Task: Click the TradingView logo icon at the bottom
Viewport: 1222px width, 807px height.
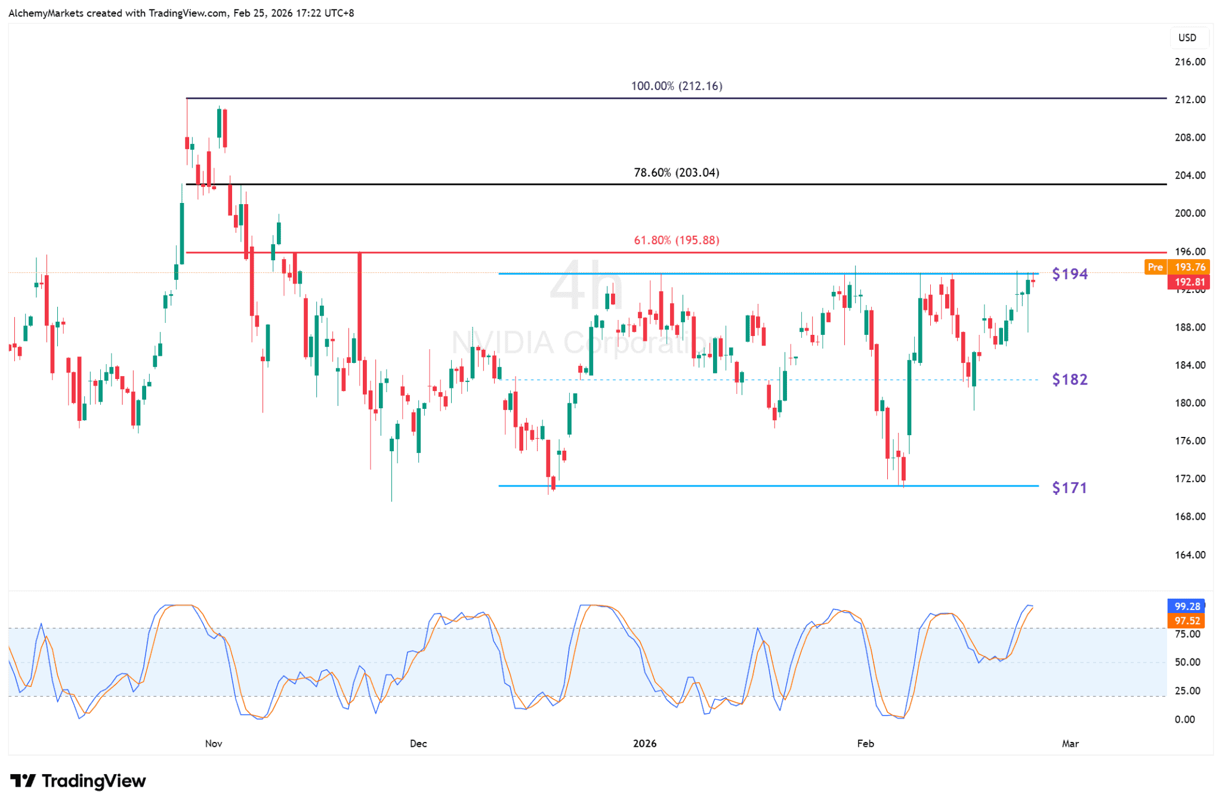Action: click(23, 781)
